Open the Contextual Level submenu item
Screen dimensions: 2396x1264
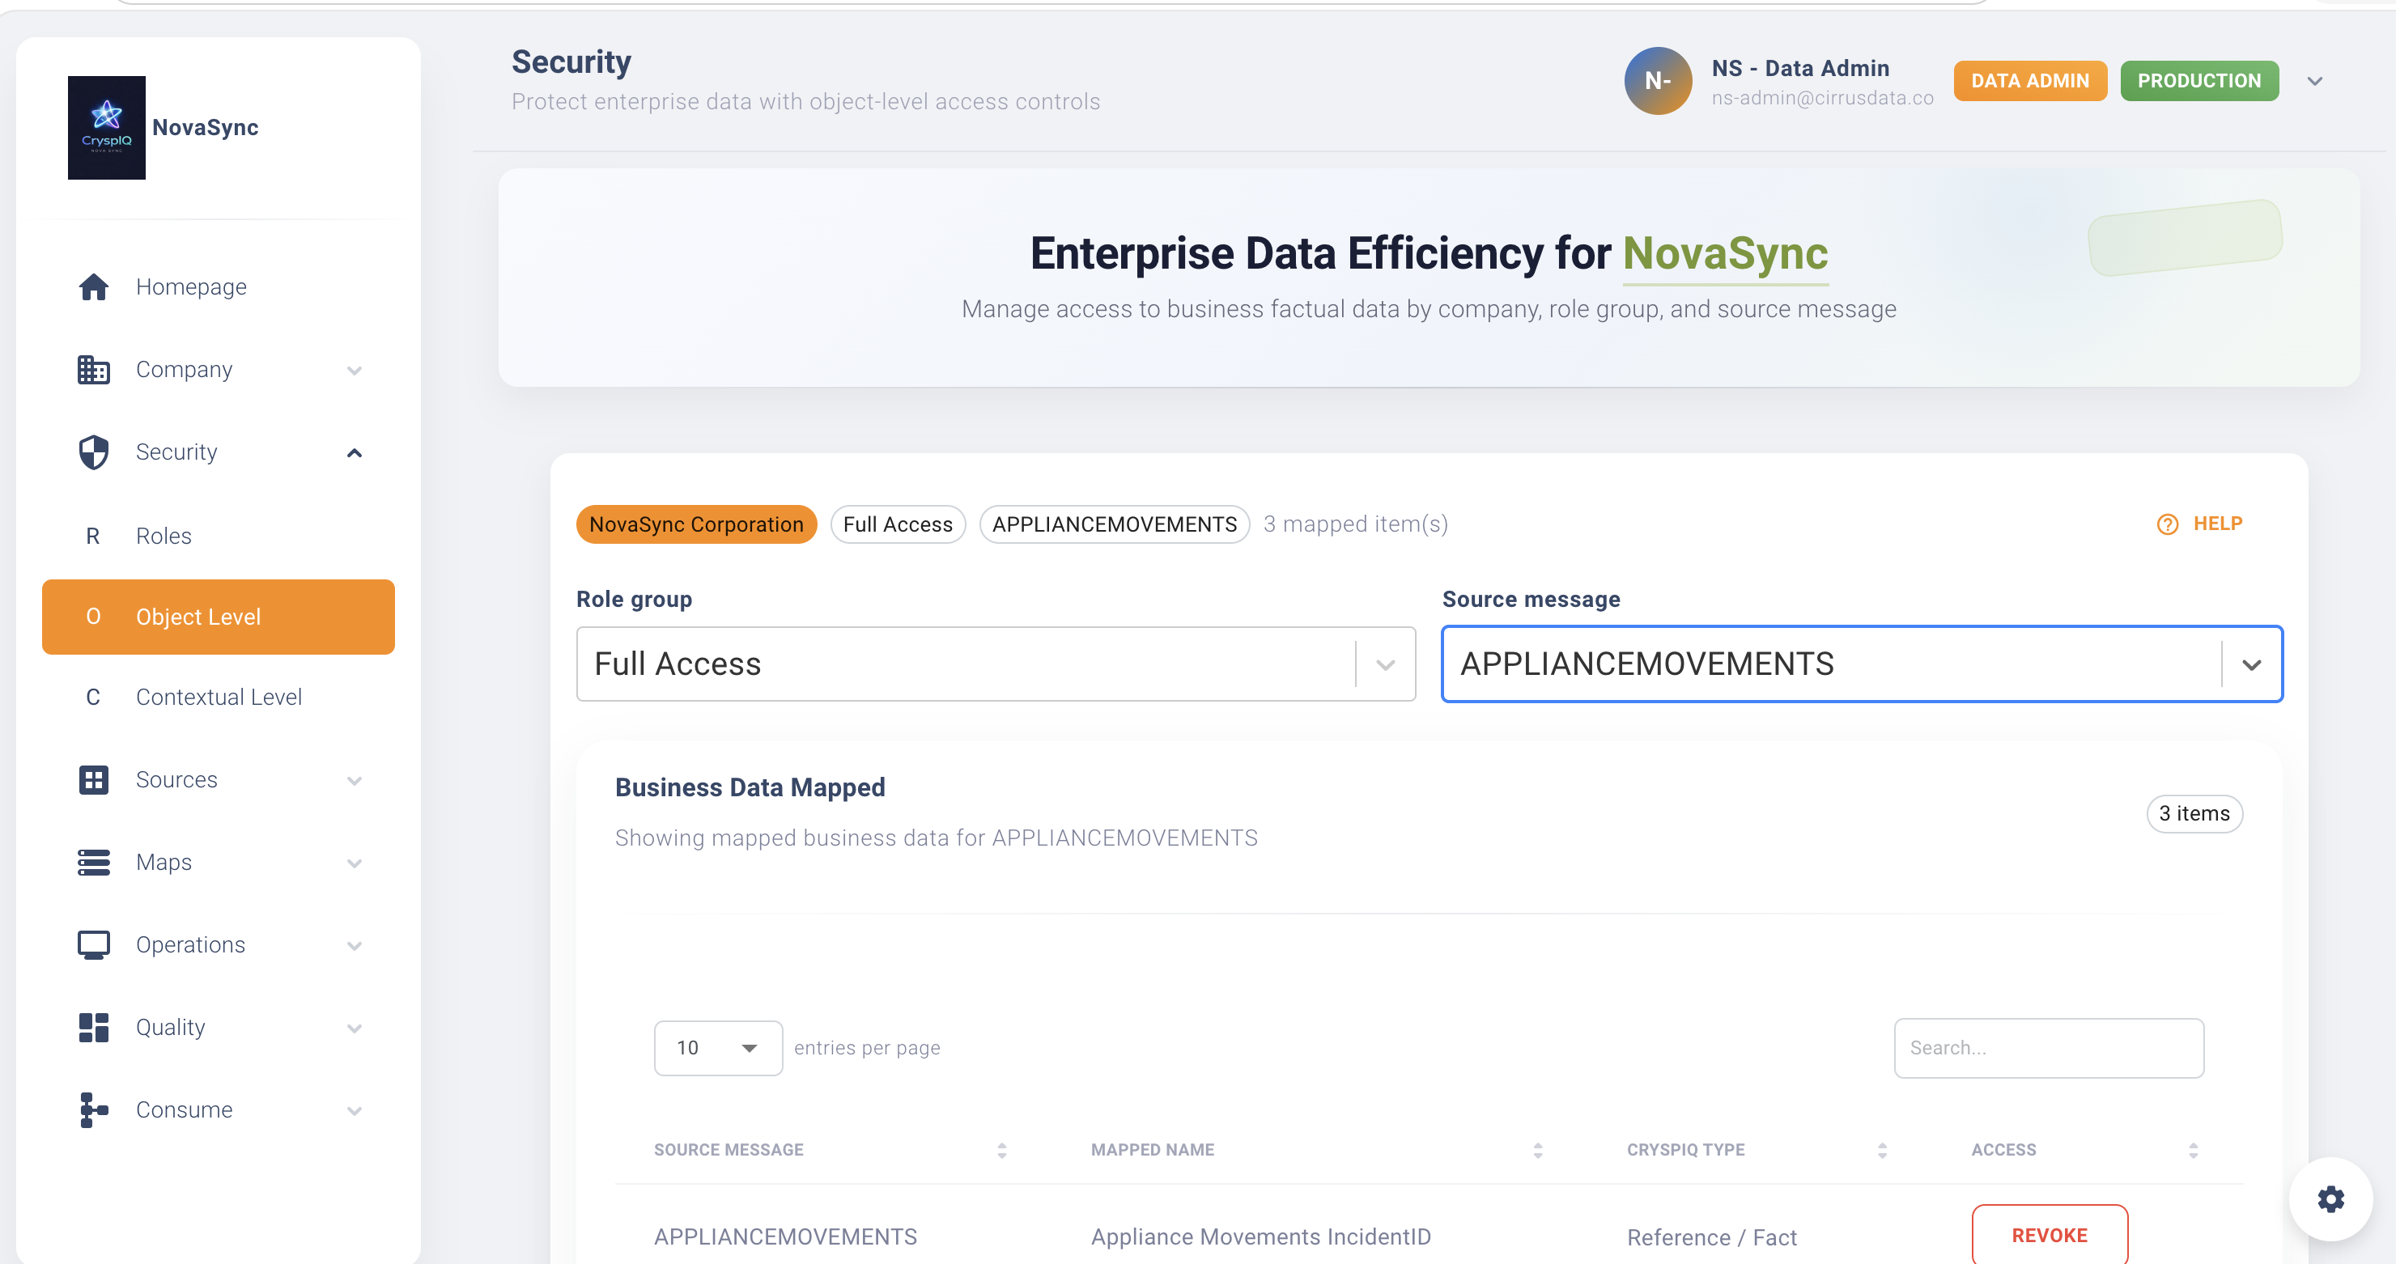coord(218,697)
